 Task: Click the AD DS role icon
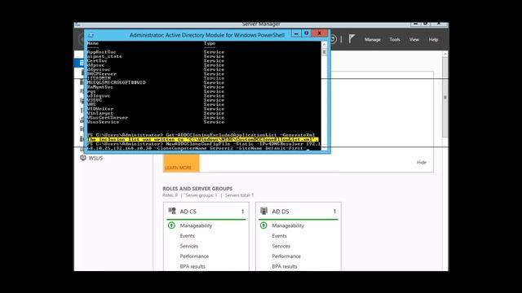point(263,211)
